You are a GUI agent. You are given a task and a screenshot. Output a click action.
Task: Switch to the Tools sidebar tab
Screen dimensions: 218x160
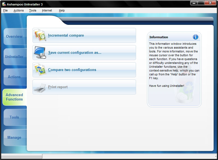tap(15, 117)
